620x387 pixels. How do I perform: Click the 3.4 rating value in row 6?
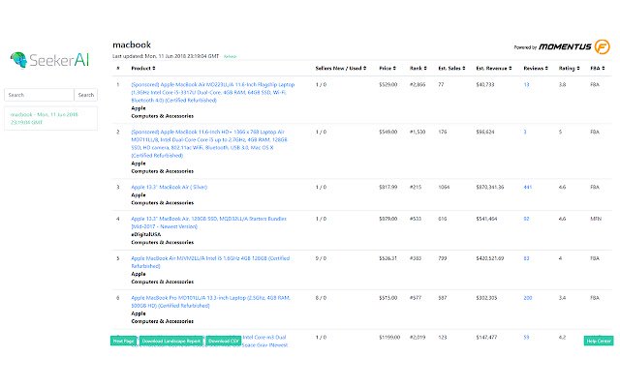click(562, 298)
